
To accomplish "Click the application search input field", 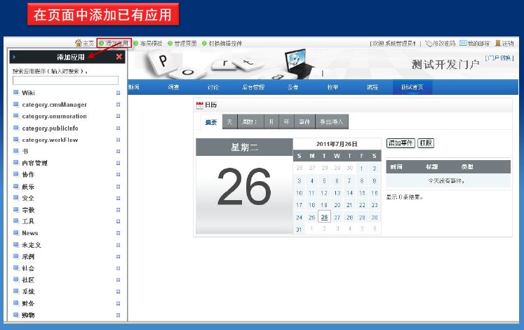I will (65, 80).
